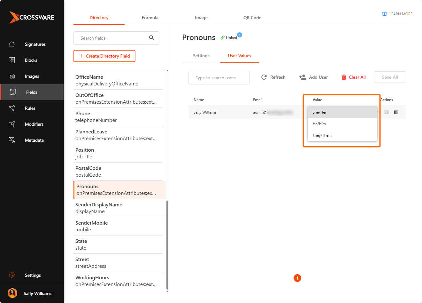Click Create Directory Field button
The height and width of the screenshot is (303, 422).
[x=104, y=56]
